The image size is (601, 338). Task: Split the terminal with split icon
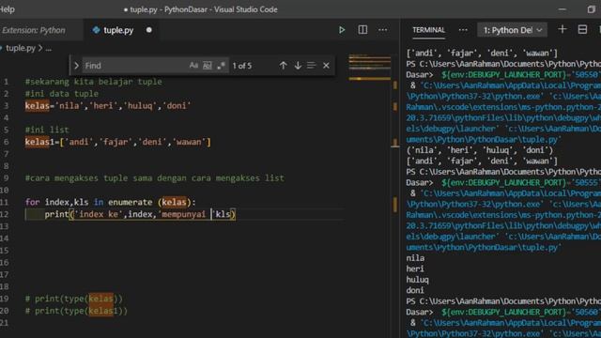tap(582, 29)
